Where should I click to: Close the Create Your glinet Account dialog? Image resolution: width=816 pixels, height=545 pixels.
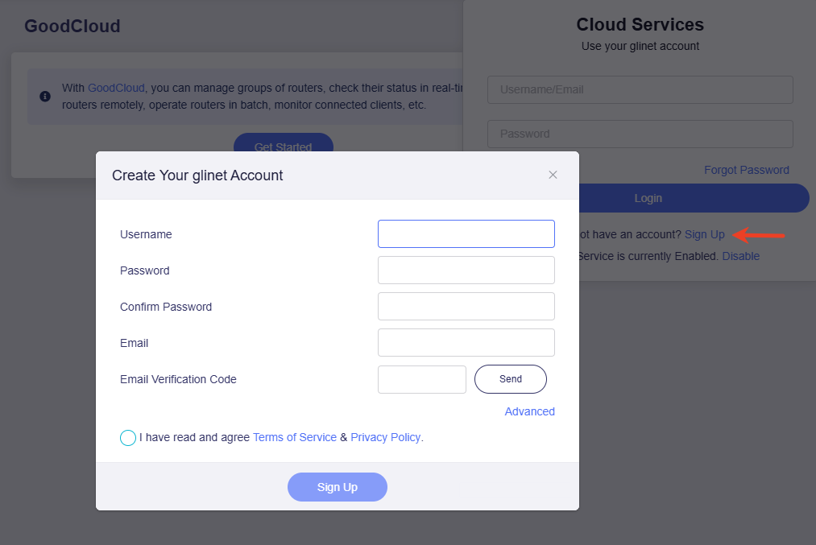coord(553,175)
